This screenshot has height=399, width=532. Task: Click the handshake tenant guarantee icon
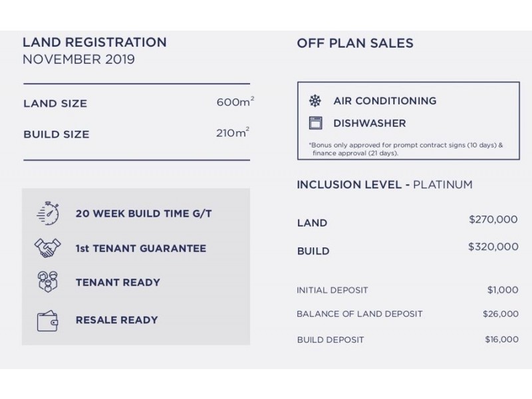(x=47, y=248)
